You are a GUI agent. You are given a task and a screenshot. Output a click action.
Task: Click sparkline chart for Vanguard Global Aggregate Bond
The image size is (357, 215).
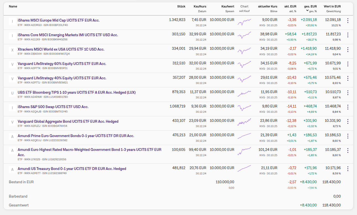(244, 122)
